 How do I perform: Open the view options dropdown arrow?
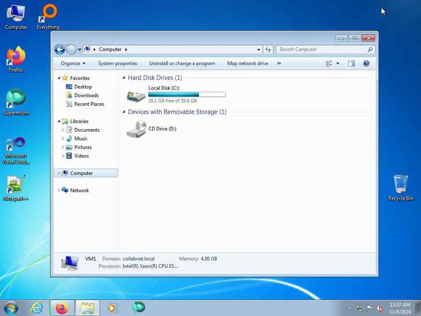[x=338, y=63]
